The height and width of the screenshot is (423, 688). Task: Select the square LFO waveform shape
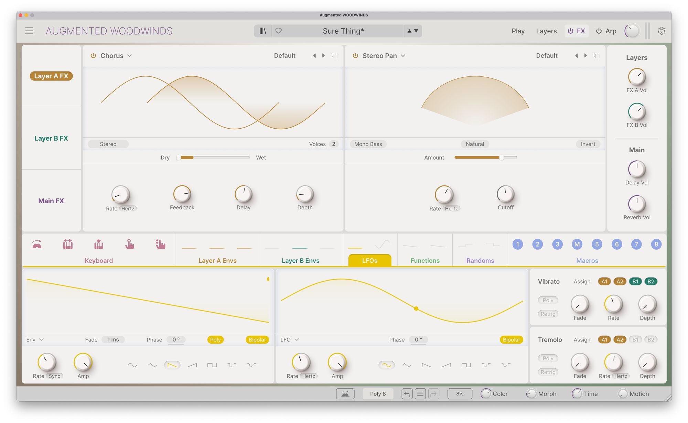click(x=466, y=365)
